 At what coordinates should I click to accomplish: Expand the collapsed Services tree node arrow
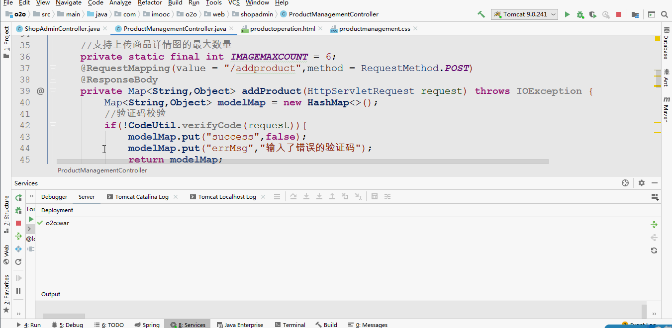pyautogui.click(x=29, y=229)
